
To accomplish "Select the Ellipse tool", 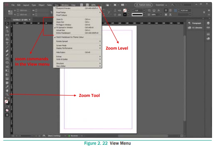I will [7, 63].
